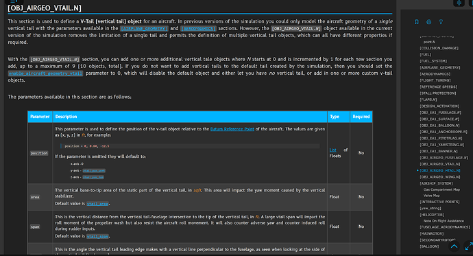Open the [AERODYNAMICS] link in the intro paragraph
Image resolution: width=473 pixels, height=256 pixels.
(x=198, y=28)
